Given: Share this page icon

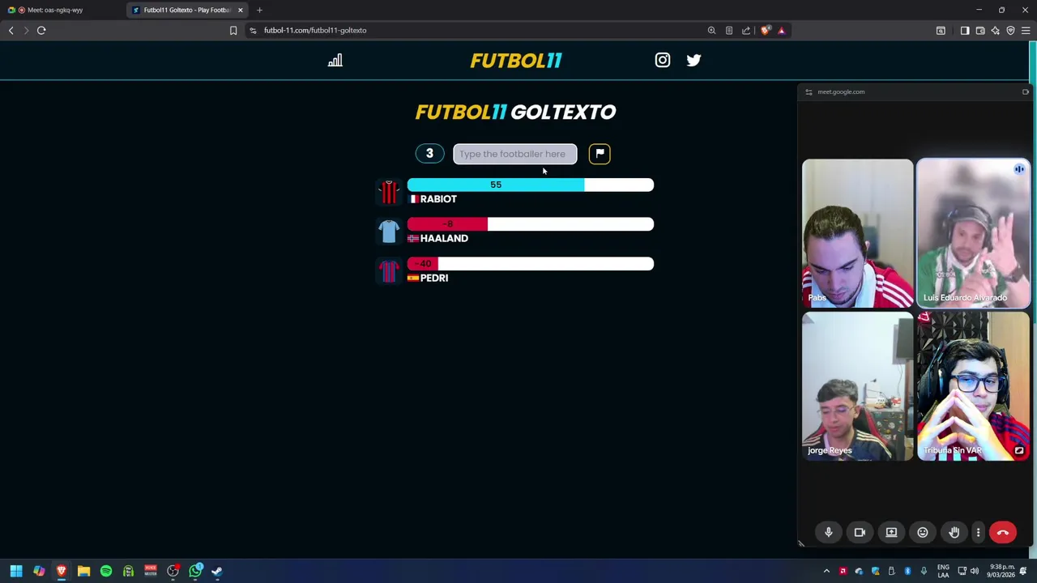Looking at the screenshot, I should pyautogui.click(x=746, y=31).
